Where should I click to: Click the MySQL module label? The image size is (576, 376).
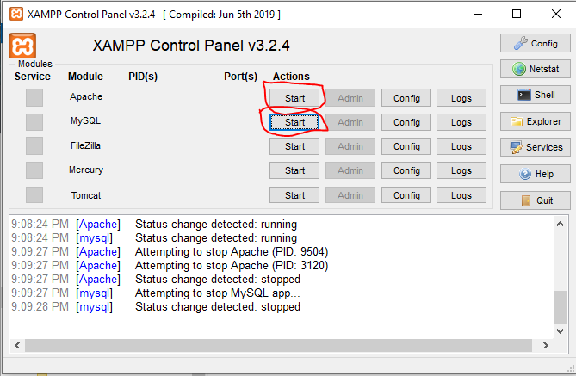[85, 120]
